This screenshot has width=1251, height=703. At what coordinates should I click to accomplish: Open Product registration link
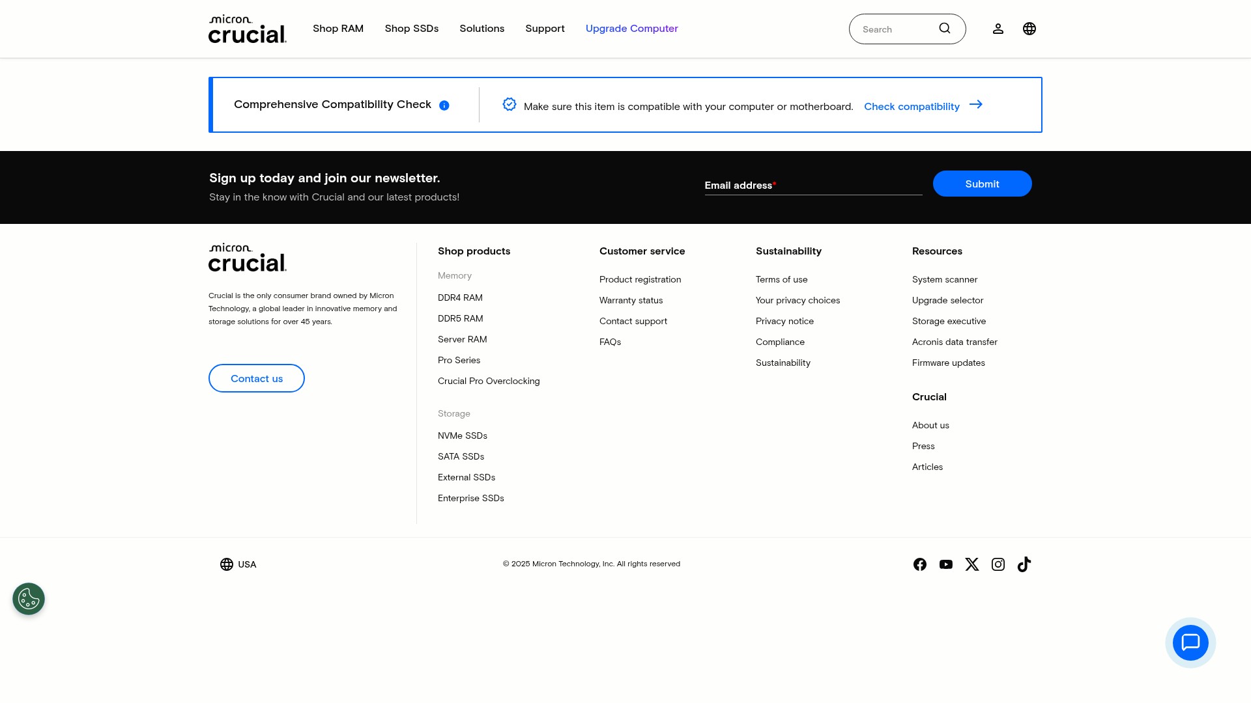640,280
